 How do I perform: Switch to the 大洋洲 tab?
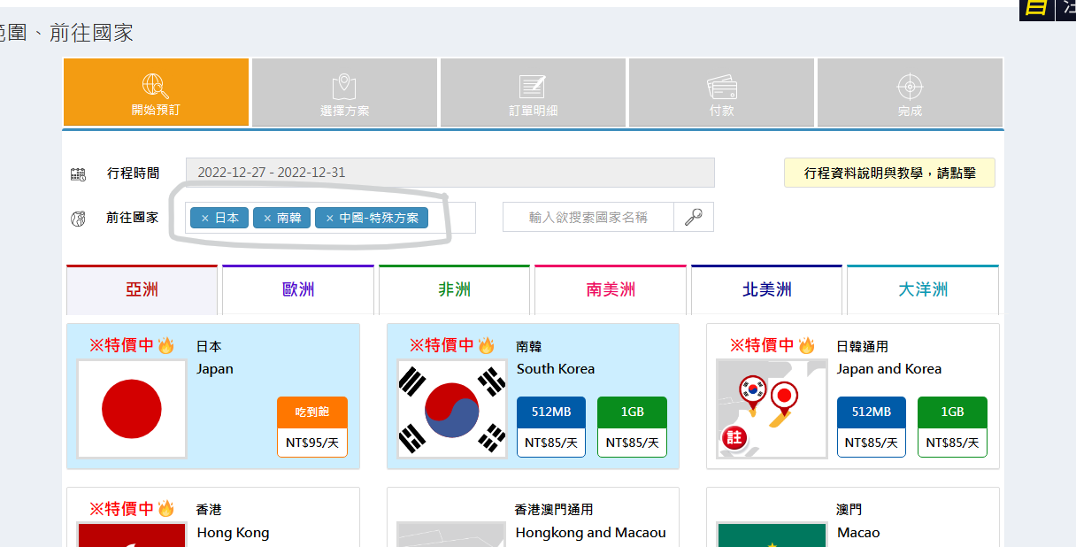point(923,289)
